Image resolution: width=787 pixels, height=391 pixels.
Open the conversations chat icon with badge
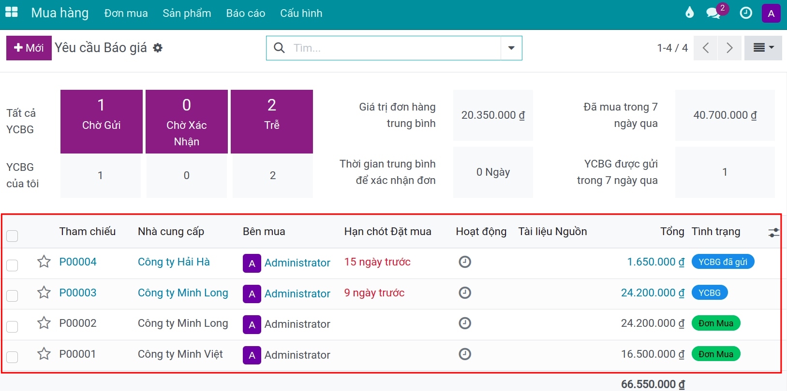point(713,13)
